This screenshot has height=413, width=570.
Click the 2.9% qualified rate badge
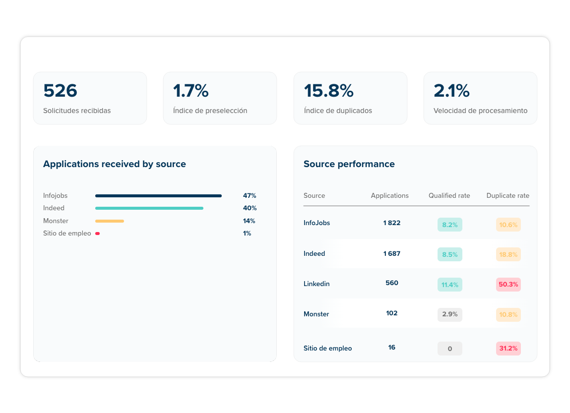pyautogui.click(x=449, y=314)
